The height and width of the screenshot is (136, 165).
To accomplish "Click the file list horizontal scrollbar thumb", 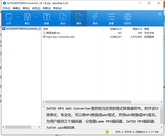I will (88, 102).
